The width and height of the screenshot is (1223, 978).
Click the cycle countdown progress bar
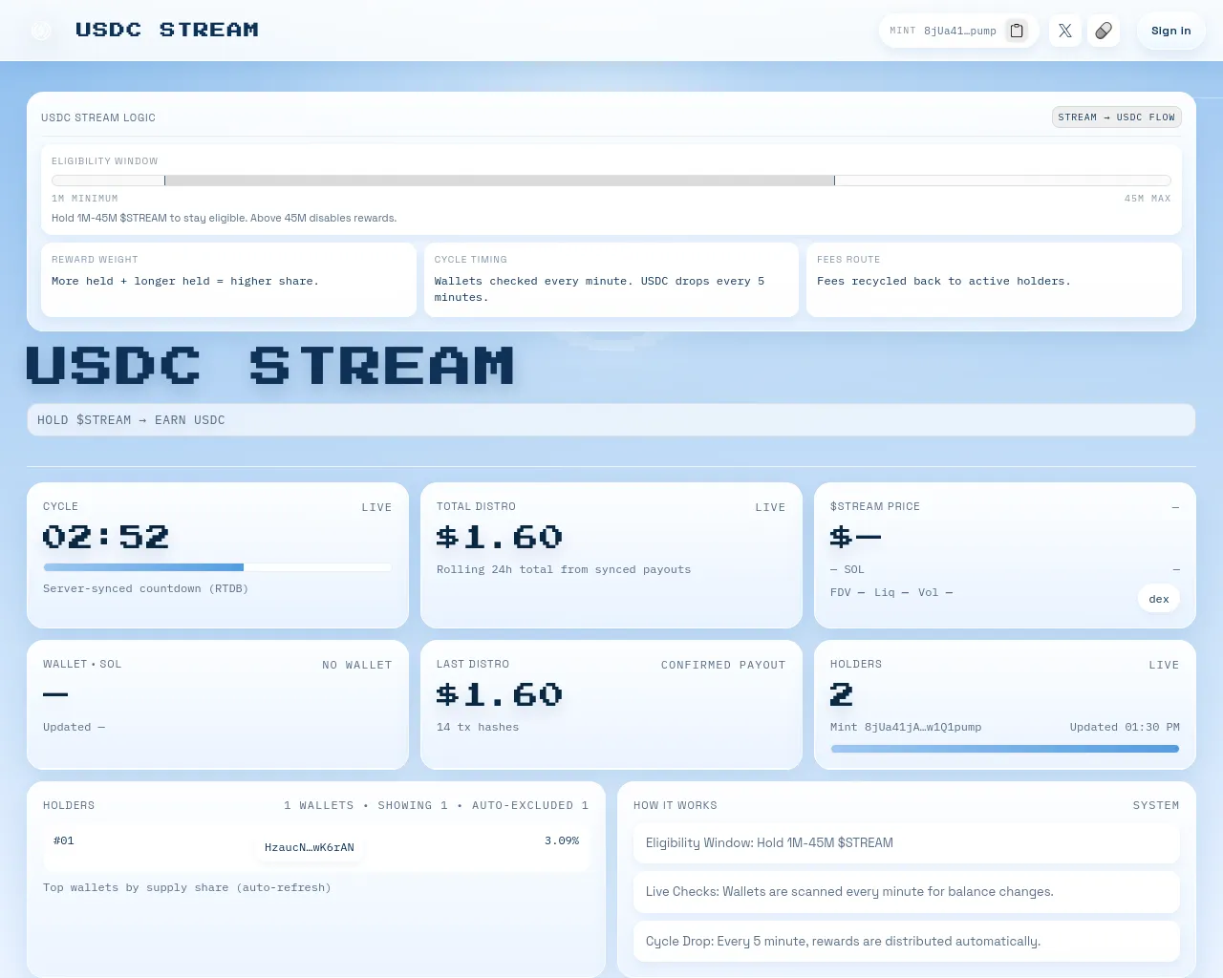coord(218,567)
